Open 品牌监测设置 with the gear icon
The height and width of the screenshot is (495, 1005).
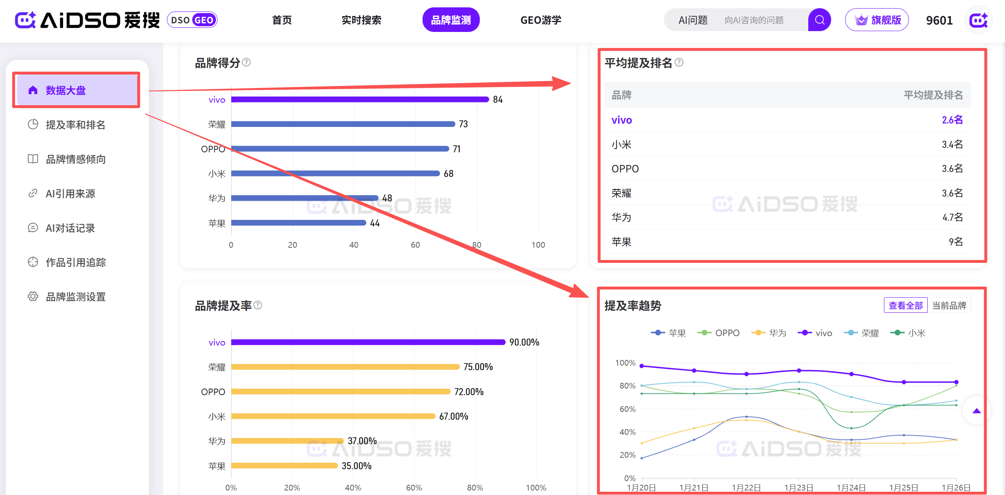coord(75,296)
